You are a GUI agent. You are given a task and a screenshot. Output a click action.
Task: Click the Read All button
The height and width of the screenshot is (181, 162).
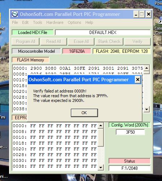coord(54,42)
